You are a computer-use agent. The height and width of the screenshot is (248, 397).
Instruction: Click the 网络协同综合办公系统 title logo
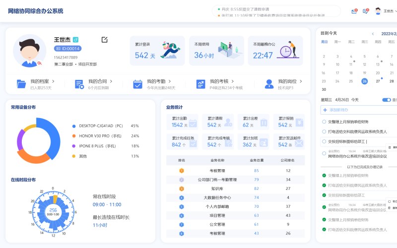35,11
